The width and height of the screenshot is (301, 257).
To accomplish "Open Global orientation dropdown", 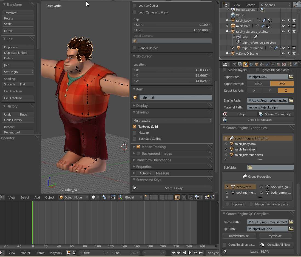I will point(132,197).
